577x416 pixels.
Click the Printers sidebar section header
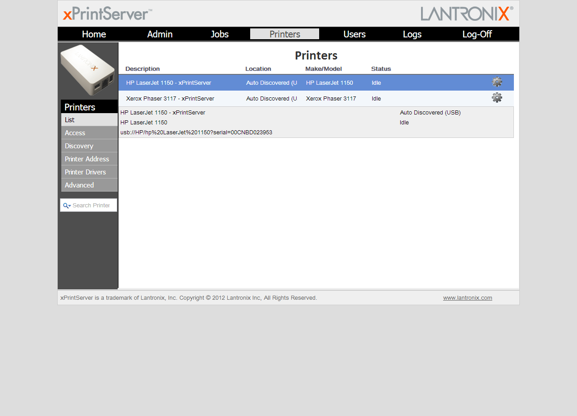pyautogui.click(x=89, y=107)
